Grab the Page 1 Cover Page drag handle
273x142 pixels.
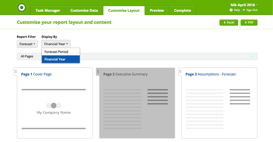click(16, 71)
